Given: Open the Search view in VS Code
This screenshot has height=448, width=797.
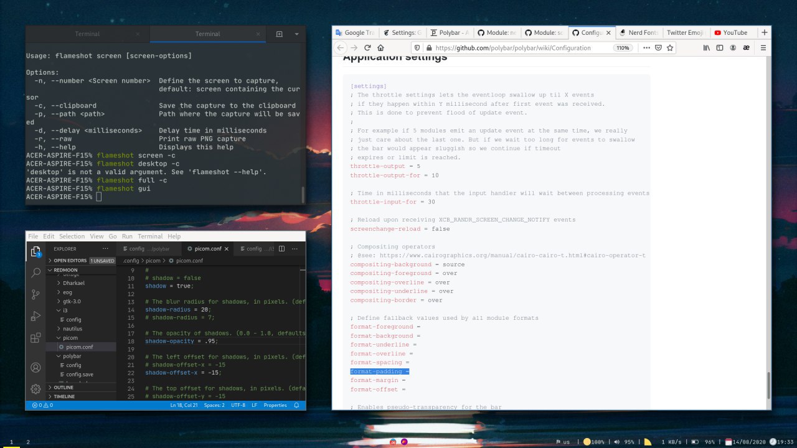Looking at the screenshot, I should [35, 273].
